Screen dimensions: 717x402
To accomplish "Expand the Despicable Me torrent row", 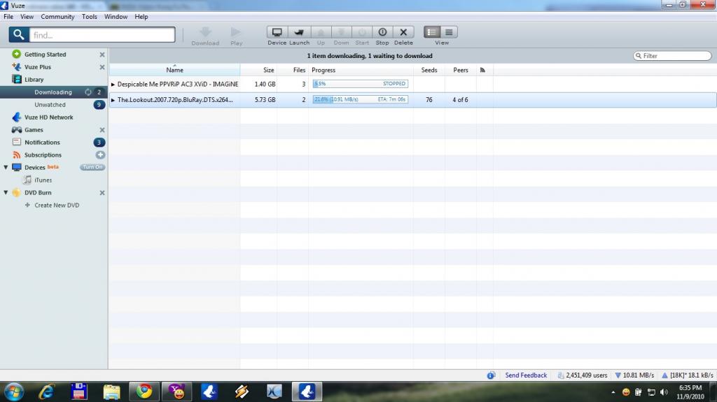I will [113, 85].
